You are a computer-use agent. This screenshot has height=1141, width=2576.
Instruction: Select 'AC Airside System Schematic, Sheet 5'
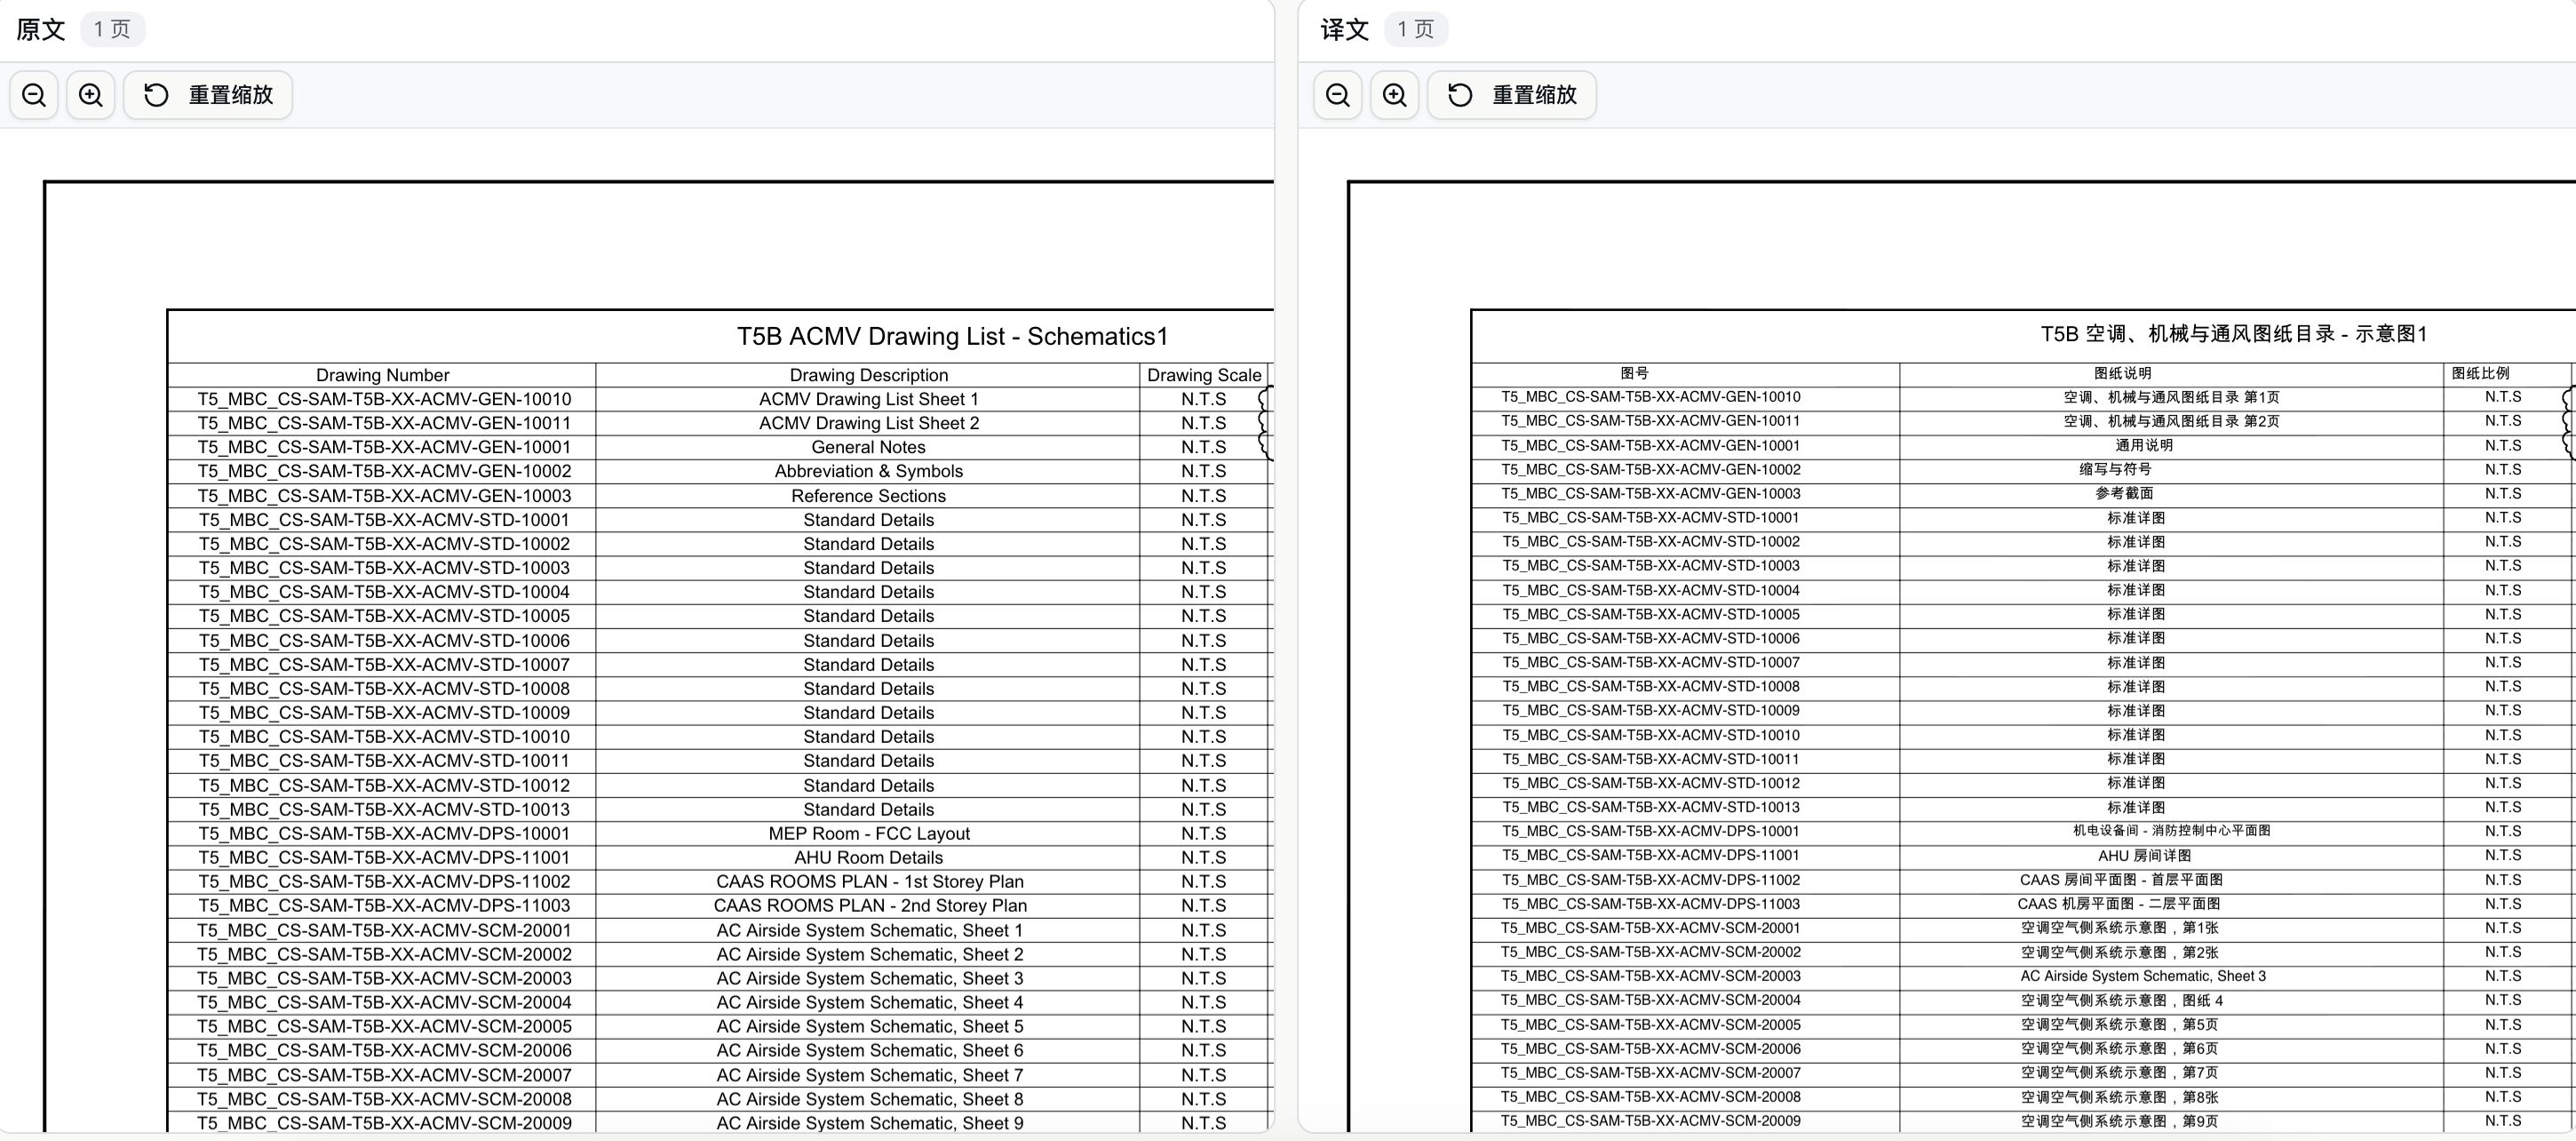point(869,1026)
